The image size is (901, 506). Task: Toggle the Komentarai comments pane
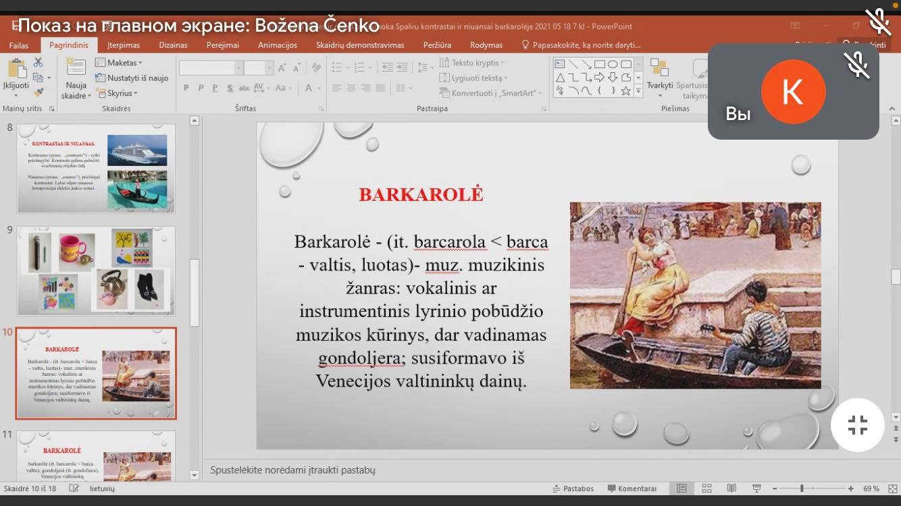click(x=632, y=488)
